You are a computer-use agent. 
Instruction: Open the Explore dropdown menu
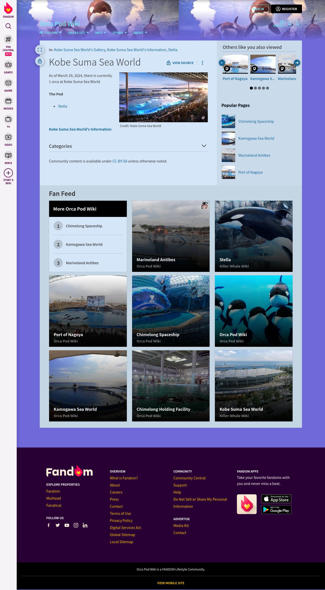point(51,33)
